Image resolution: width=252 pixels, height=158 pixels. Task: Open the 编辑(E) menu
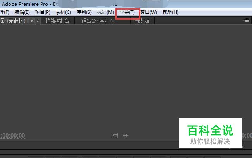[x=22, y=12]
